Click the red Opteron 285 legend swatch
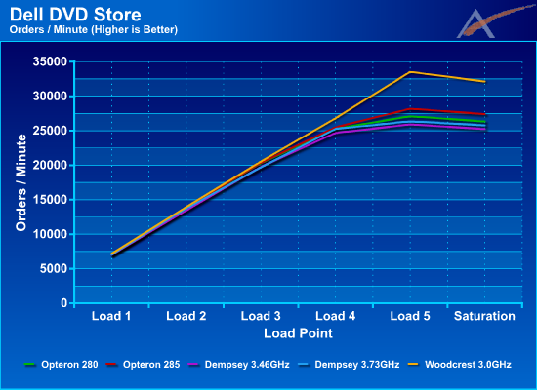Viewport: 537px width, 390px height. pyautogui.click(x=112, y=365)
